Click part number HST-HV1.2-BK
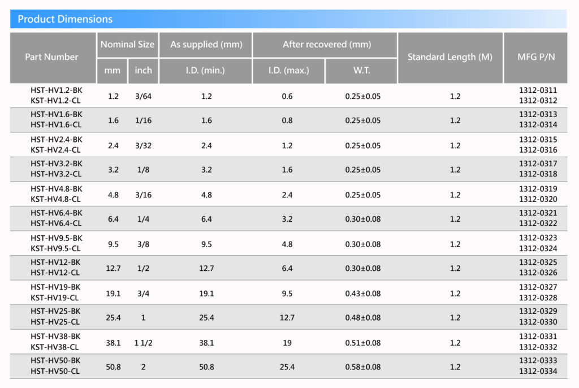 (56, 90)
